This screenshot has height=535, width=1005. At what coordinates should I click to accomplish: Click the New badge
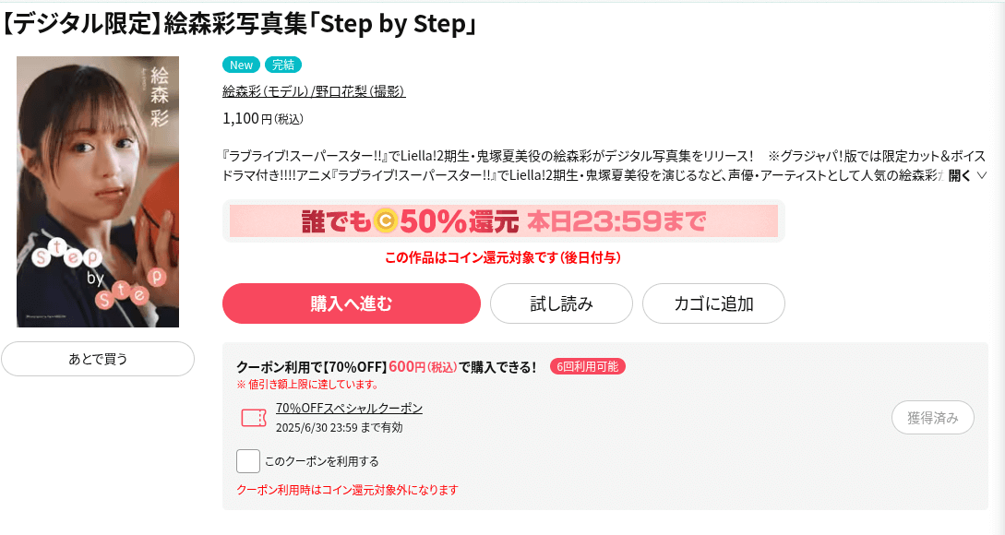(241, 65)
